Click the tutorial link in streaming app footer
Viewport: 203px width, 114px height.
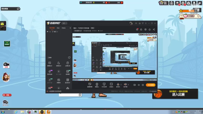click(x=55, y=91)
